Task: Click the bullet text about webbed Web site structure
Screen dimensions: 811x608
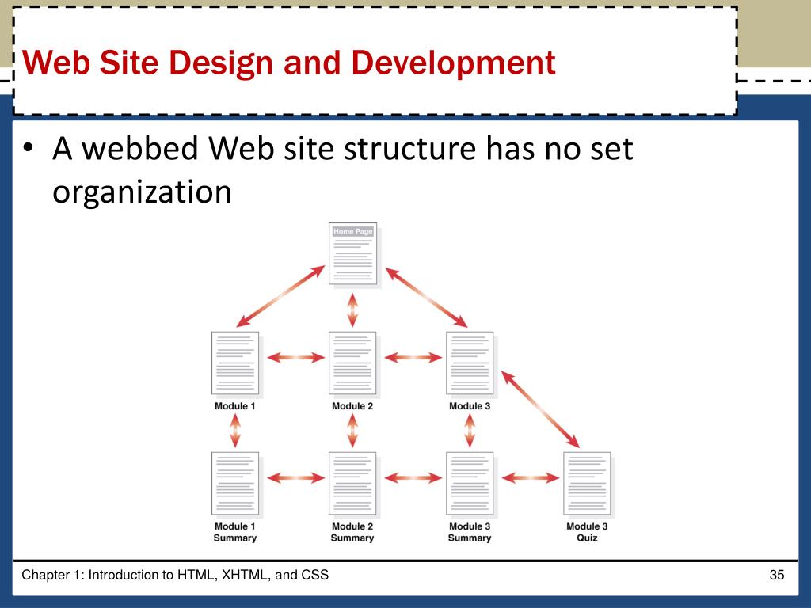Action: (342, 170)
